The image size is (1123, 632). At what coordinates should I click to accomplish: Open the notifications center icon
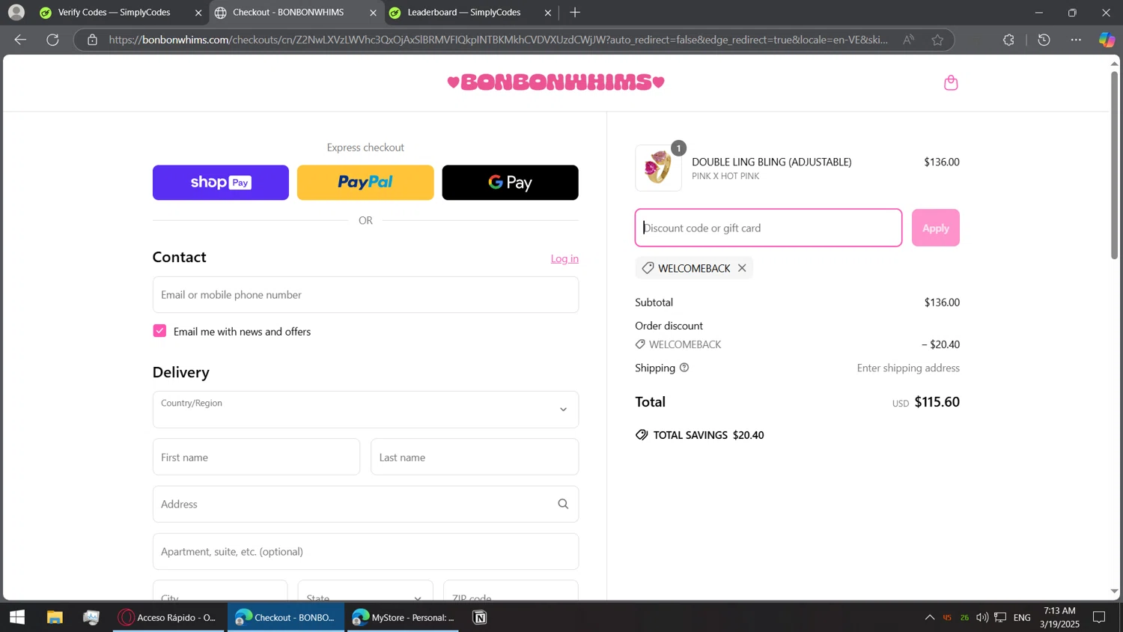coord(1099,617)
